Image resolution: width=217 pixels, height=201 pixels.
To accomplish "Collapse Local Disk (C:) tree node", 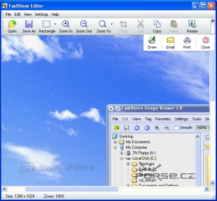I will click(121, 158).
